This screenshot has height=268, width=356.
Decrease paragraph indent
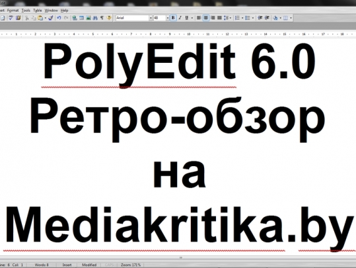260,18
